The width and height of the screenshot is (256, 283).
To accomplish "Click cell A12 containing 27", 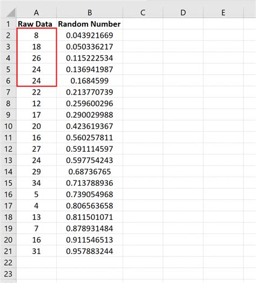I will pyautogui.click(x=37, y=149).
